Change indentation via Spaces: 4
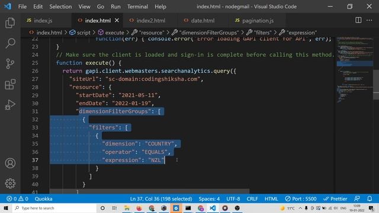 [x=209, y=199]
